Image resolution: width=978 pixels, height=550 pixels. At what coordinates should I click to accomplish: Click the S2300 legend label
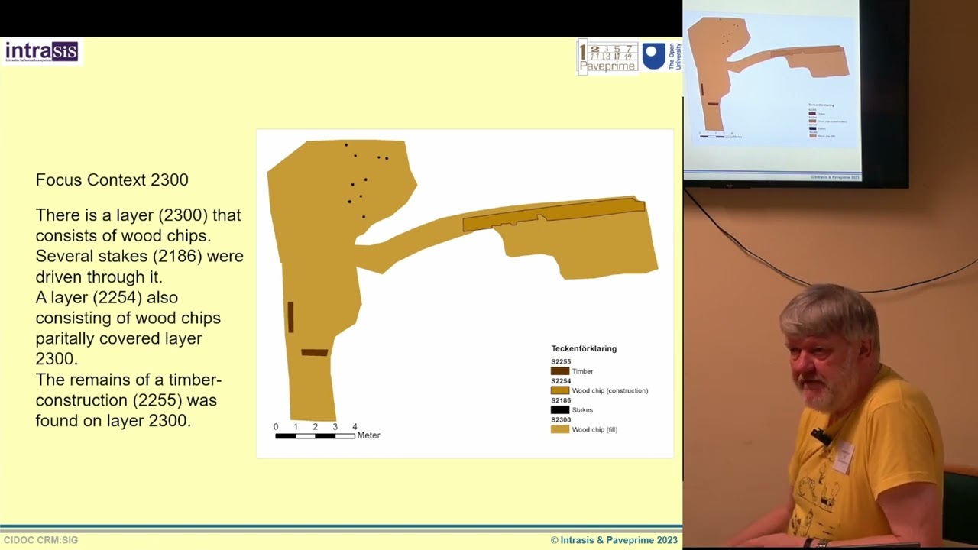coord(561,420)
